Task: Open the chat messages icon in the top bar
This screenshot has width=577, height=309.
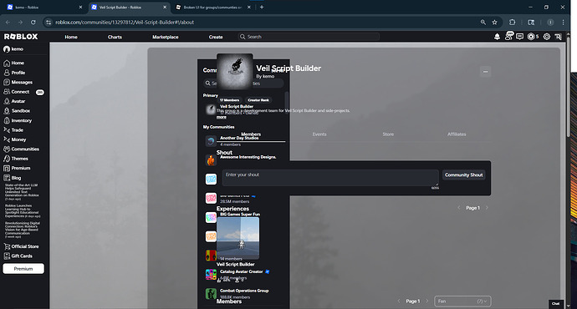Action: (519, 37)
